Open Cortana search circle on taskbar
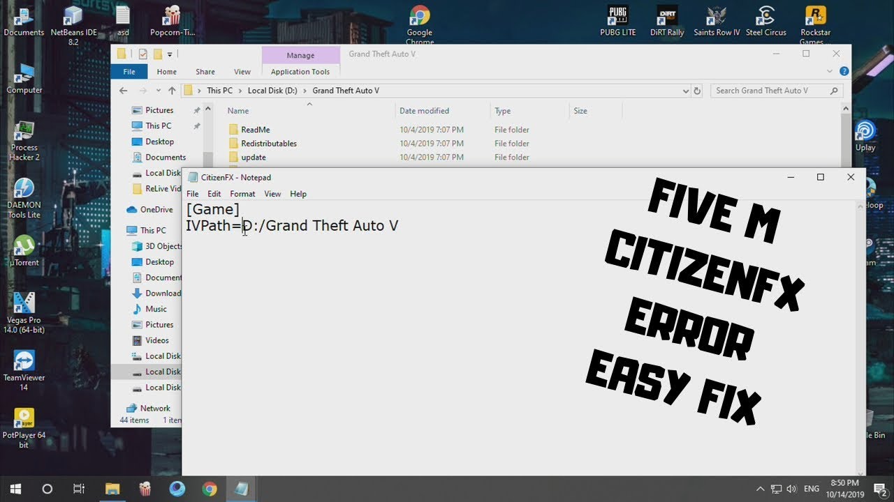894x502 pixels. [47, 489]
